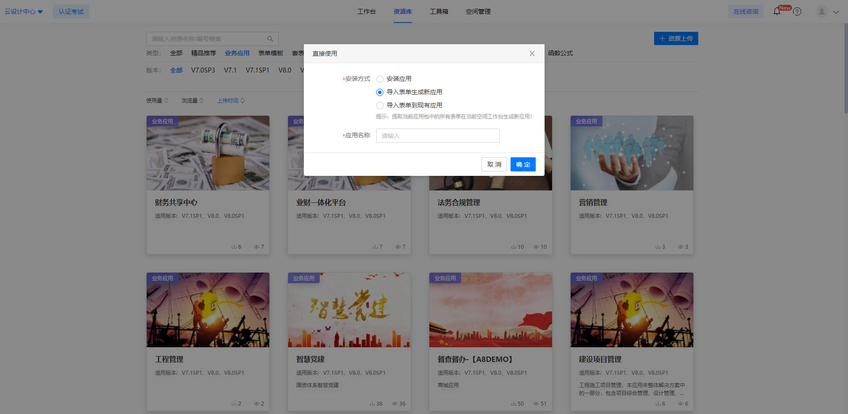Click download count icon on 建设项目管理
Image resolution: width=848 pixels, height=414 pixels.
click(x=658, y=404)
